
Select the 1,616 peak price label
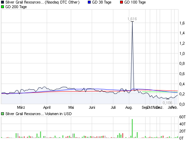132,19
